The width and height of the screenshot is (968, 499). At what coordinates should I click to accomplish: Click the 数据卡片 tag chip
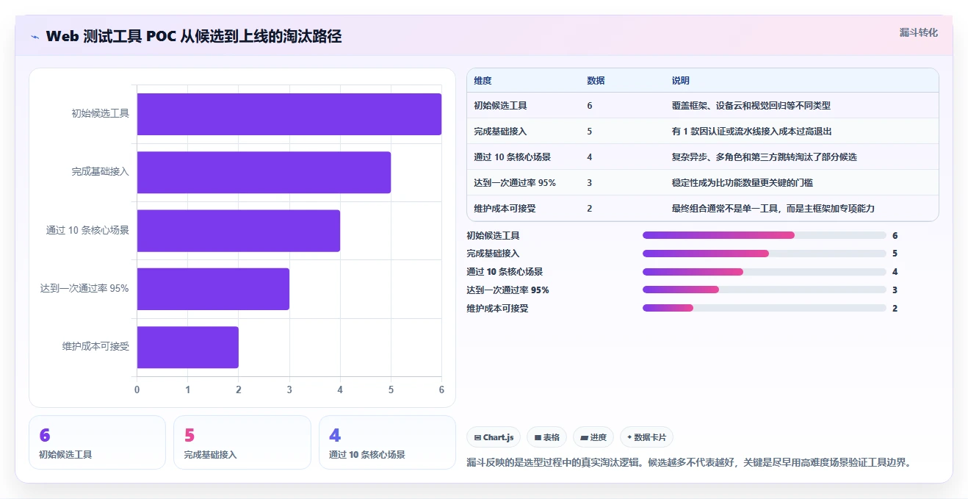click(x=646, y=437)
